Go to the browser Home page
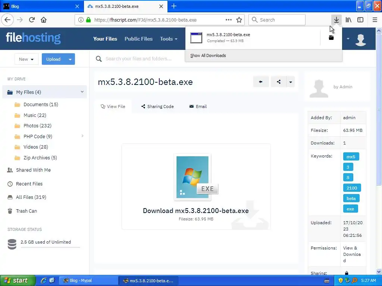The image size is (382, 286). click(x=44, y=20)
